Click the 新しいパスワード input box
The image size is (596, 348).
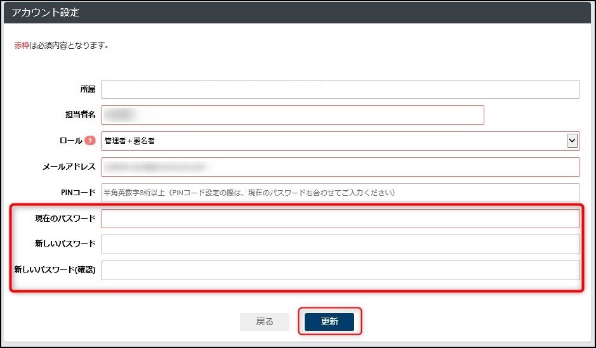(340, 244)
